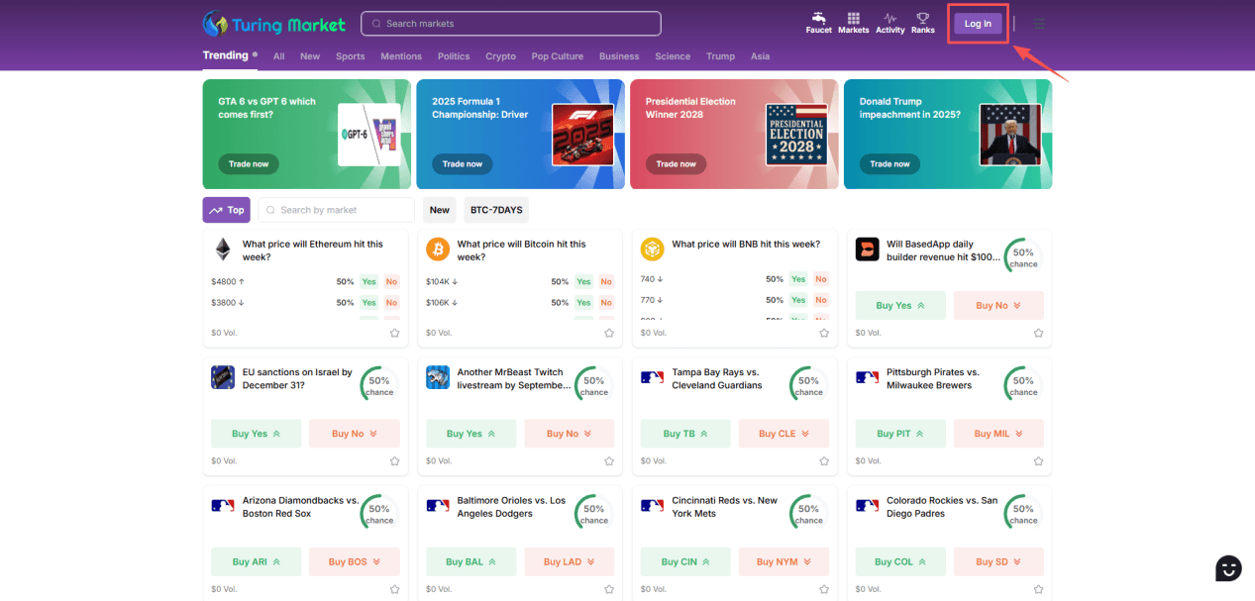
Task: Click Buy TB for Tampa Bay Rays
Action: point(685,434)
